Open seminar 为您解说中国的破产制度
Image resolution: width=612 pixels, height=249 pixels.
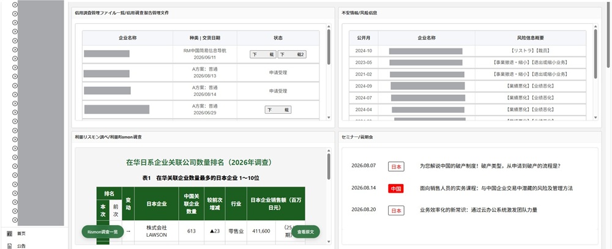[x=490, y=166]
